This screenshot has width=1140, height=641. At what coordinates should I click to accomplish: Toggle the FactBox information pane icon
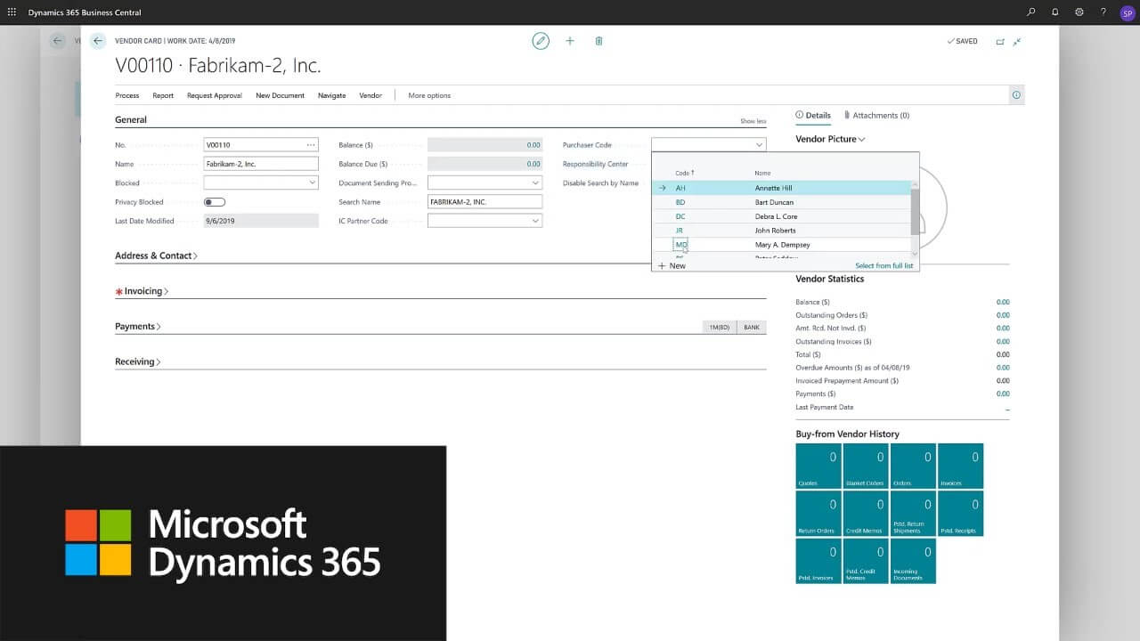point(1016,94)
